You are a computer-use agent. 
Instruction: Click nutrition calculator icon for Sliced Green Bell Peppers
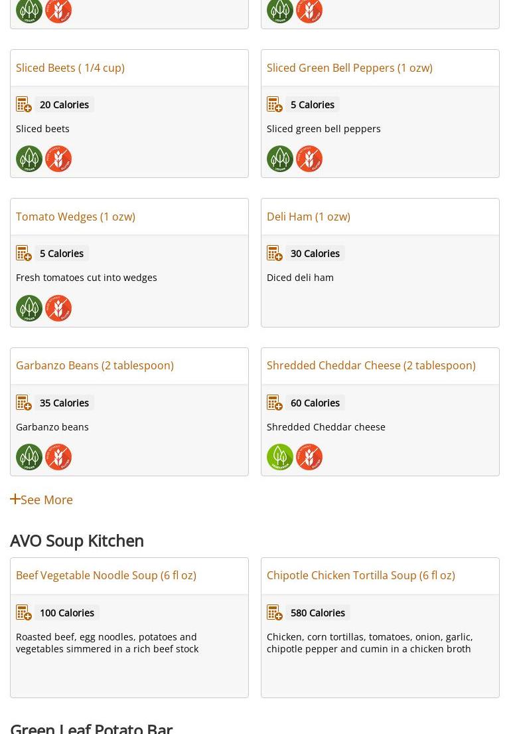(275, 105)
